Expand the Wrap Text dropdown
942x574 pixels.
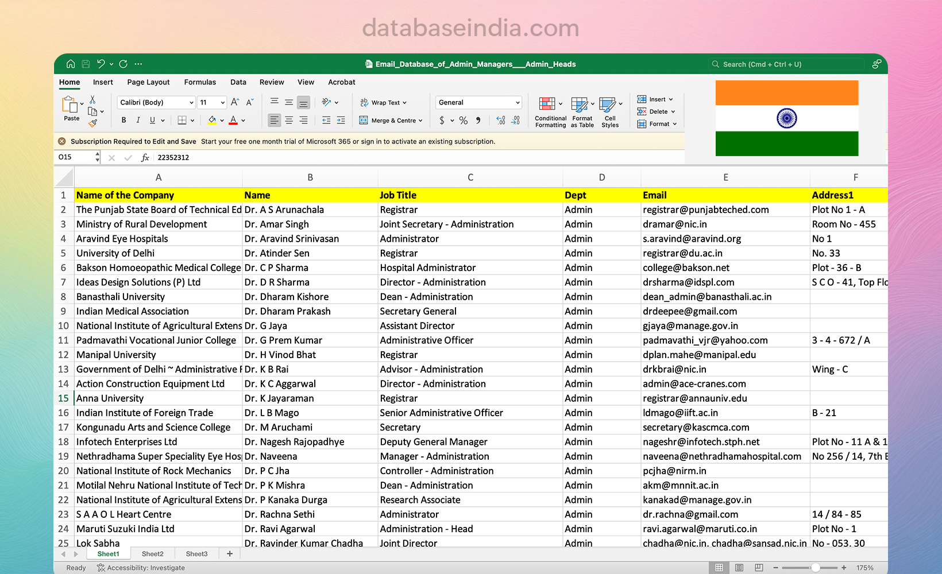[404, 103]
